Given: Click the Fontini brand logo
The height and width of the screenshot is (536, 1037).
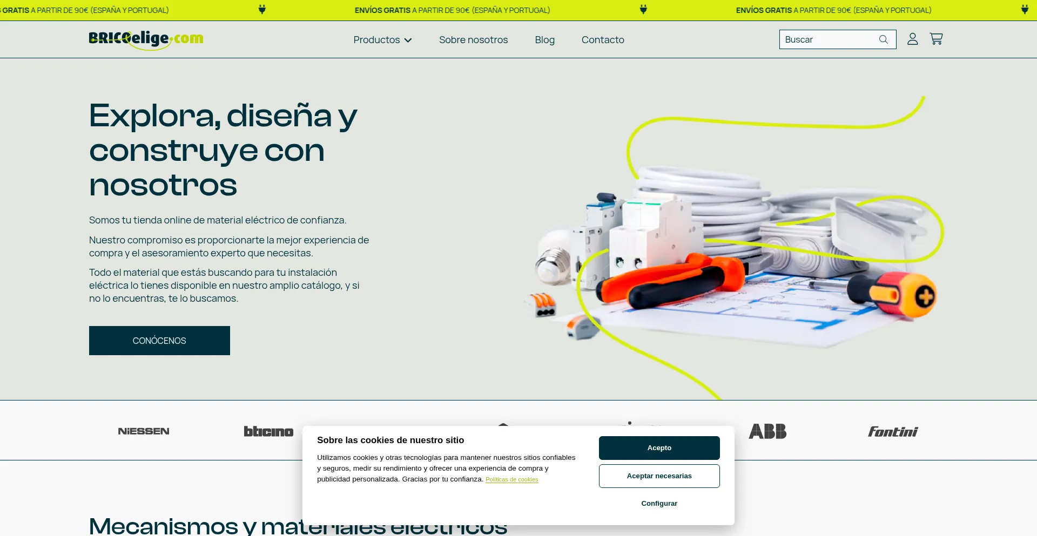Looking at the screenshot, I should coord(893,431).
